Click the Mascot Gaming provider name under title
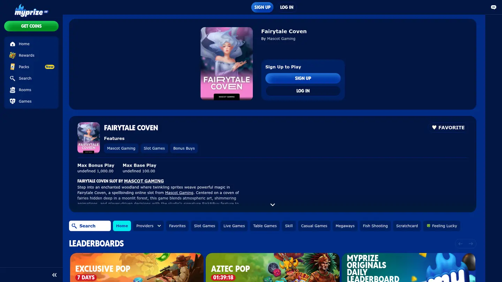The height and width of the screenshot is (282, 502). pos(281,39)
